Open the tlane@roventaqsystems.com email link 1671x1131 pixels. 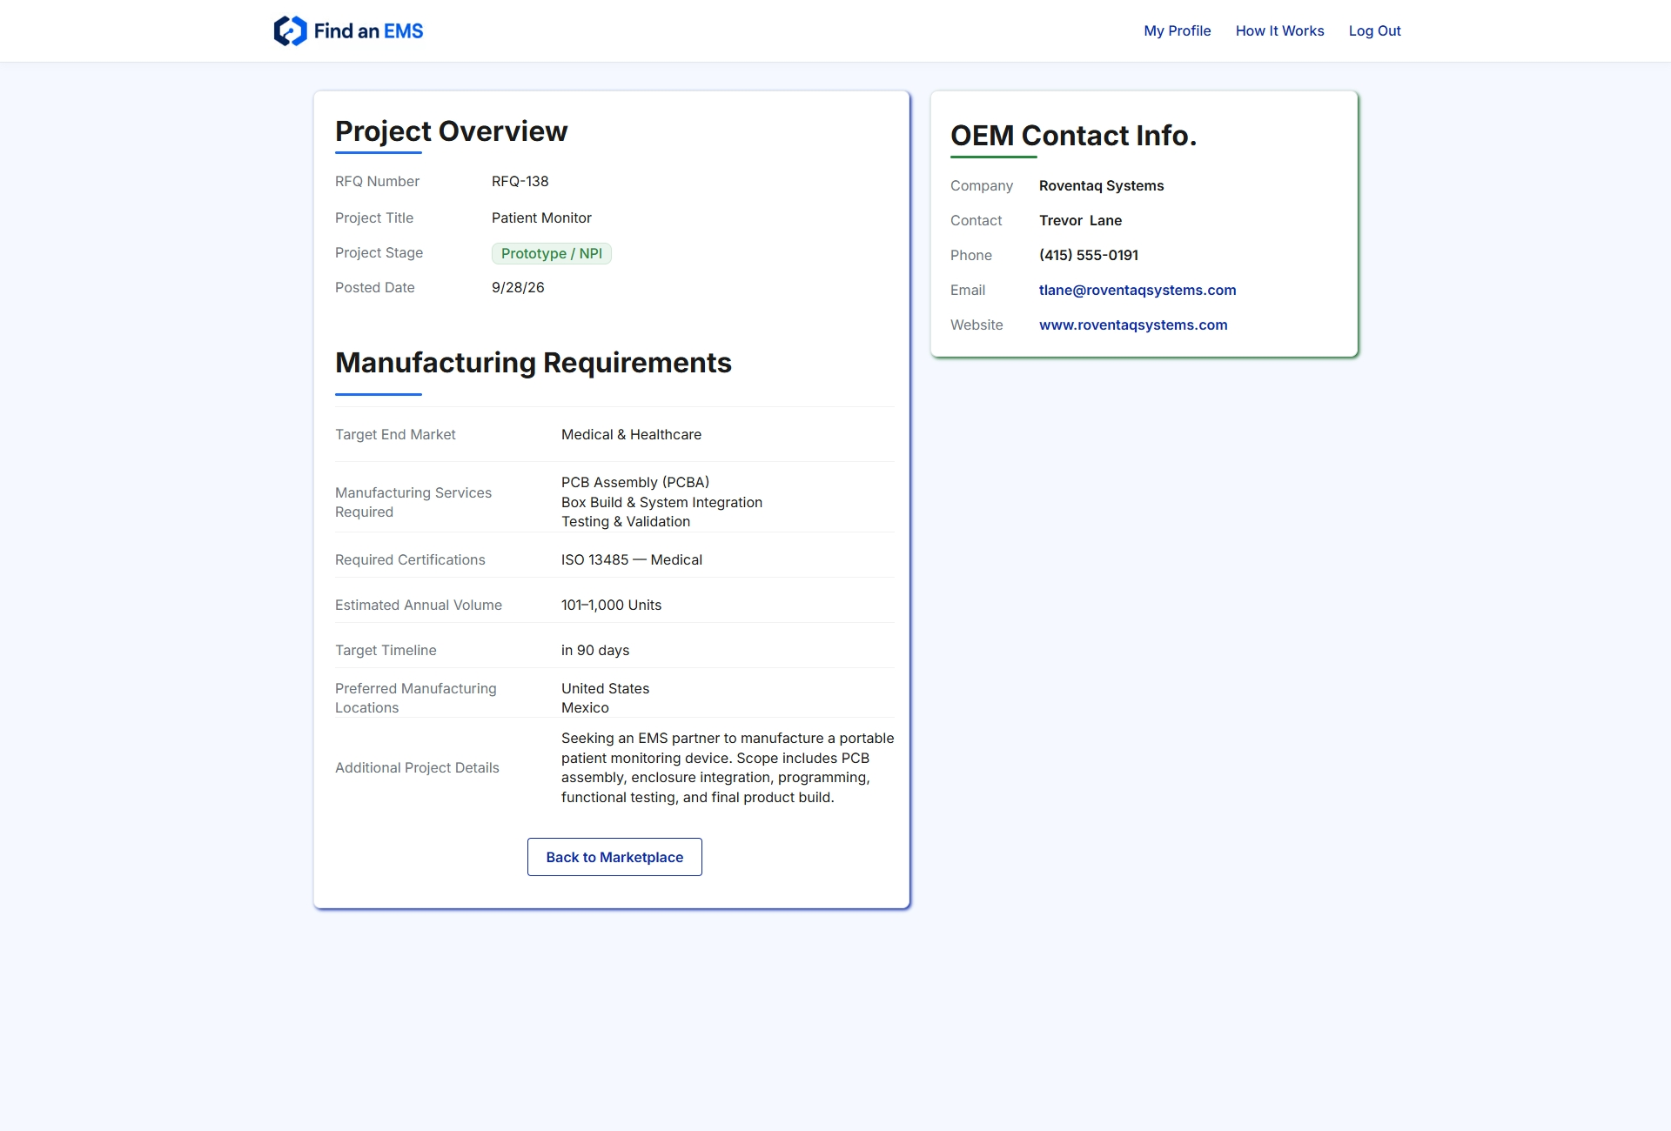tap(1137, 290)
